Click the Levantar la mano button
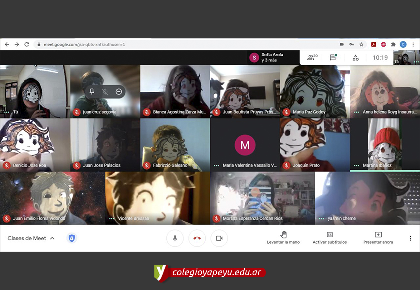Viewport: 420px width, 290px height. (x=283, y=238)
